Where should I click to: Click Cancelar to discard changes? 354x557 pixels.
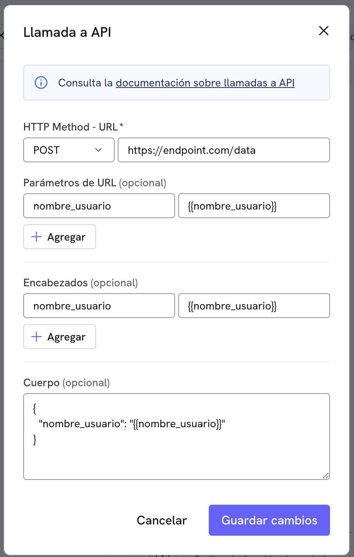162,520
